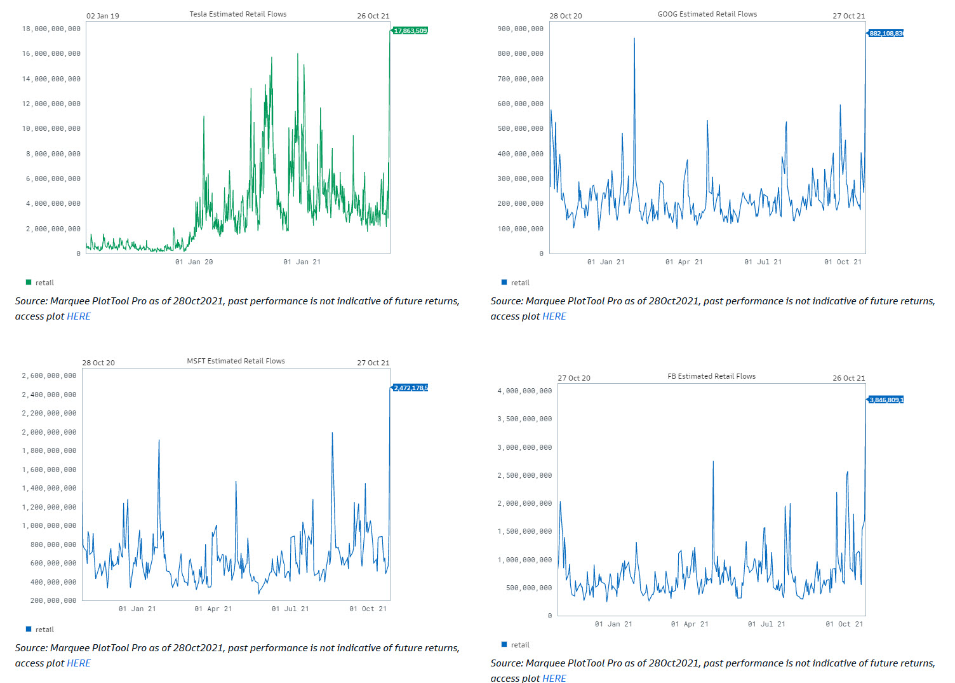
Task: Click the FB Estimated Retail Flows title
Action: (x=711, y=376)
